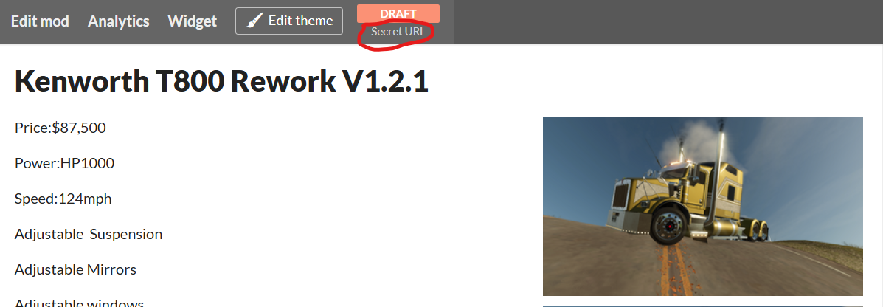This screenshot has width=883, height=307.
Task: Click the Kenworth T800 Rework V1.2.1 title
Action: (221, 82)
